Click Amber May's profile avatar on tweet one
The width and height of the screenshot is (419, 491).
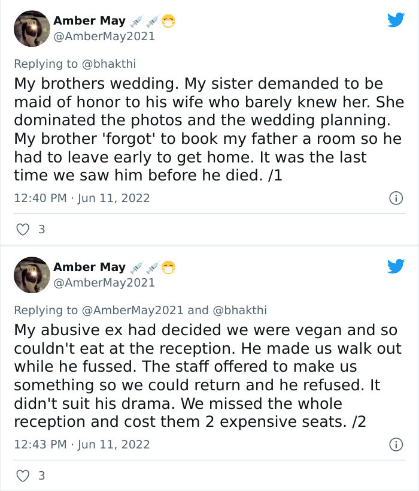pos(32,28)
